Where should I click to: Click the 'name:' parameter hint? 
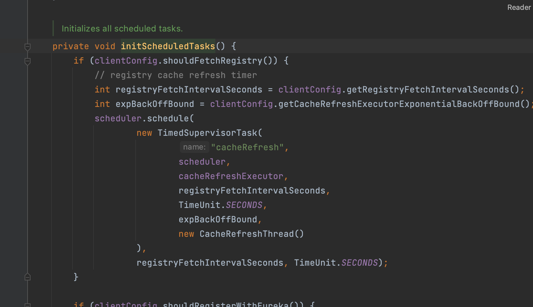pos(194,147)
